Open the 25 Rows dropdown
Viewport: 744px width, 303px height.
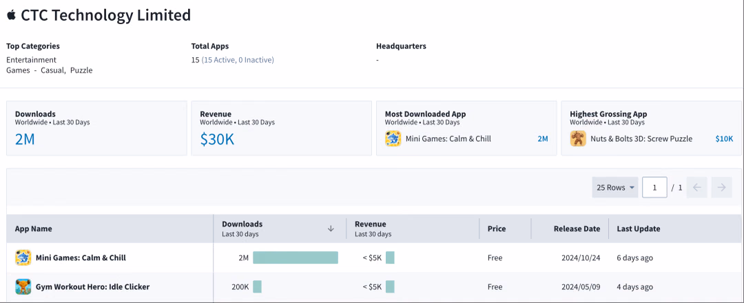(615, 187)
